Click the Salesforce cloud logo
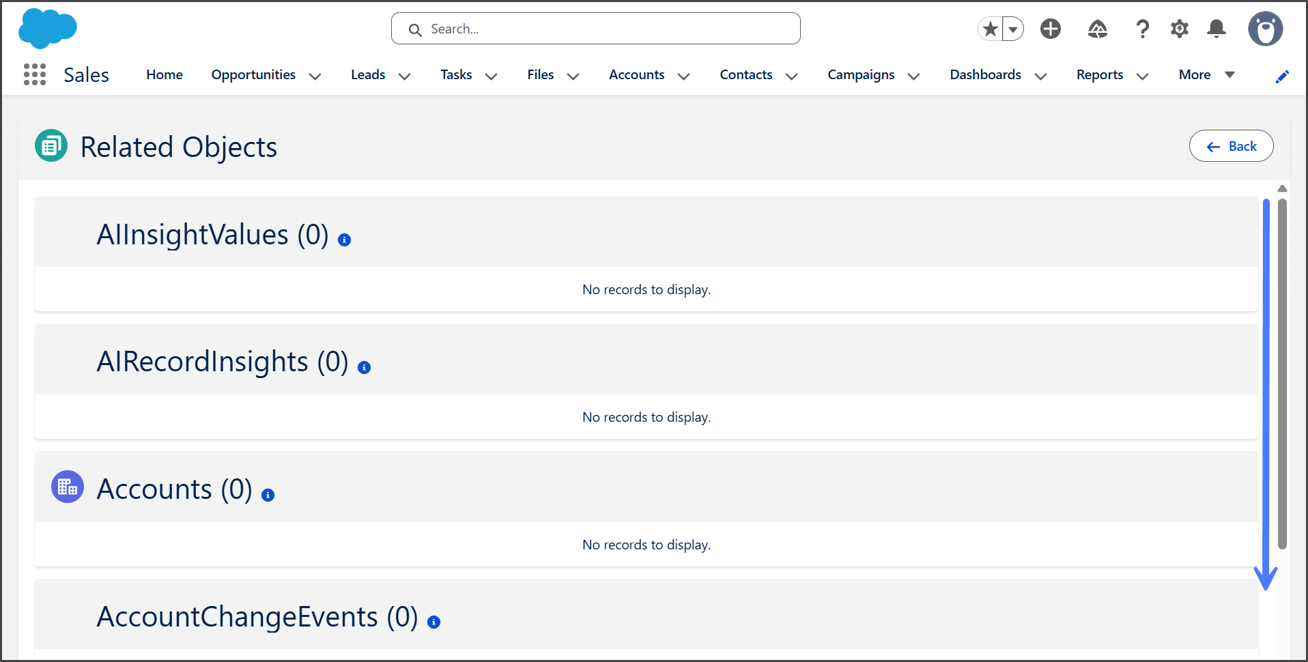The height and width of the screenshot is (662, 1308). coord(47,29)
